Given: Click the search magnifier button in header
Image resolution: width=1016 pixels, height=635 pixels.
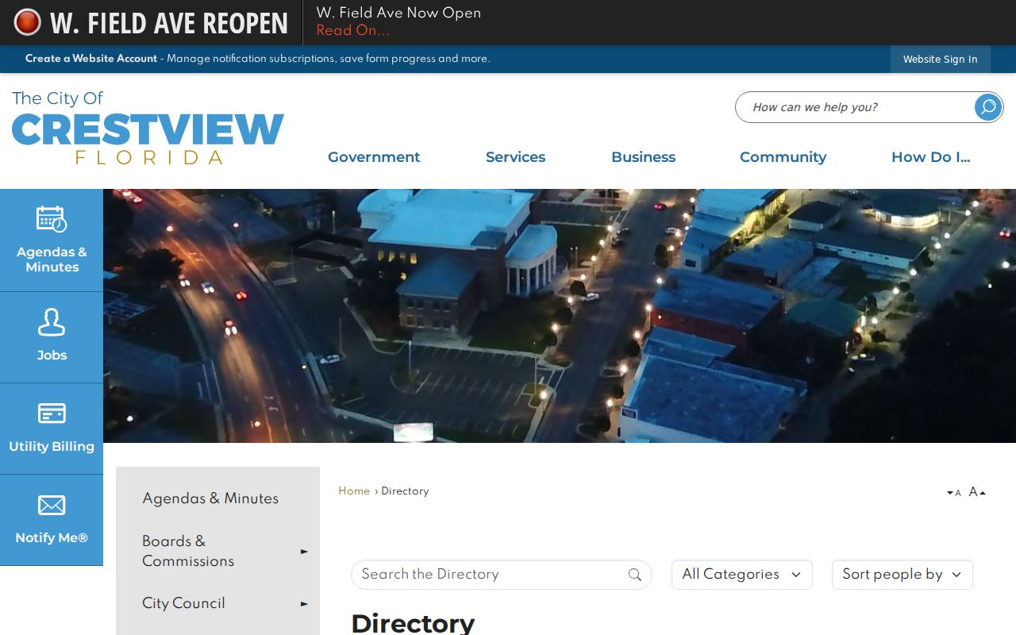Looking at the screenshot, I should [x=988, y=107].
